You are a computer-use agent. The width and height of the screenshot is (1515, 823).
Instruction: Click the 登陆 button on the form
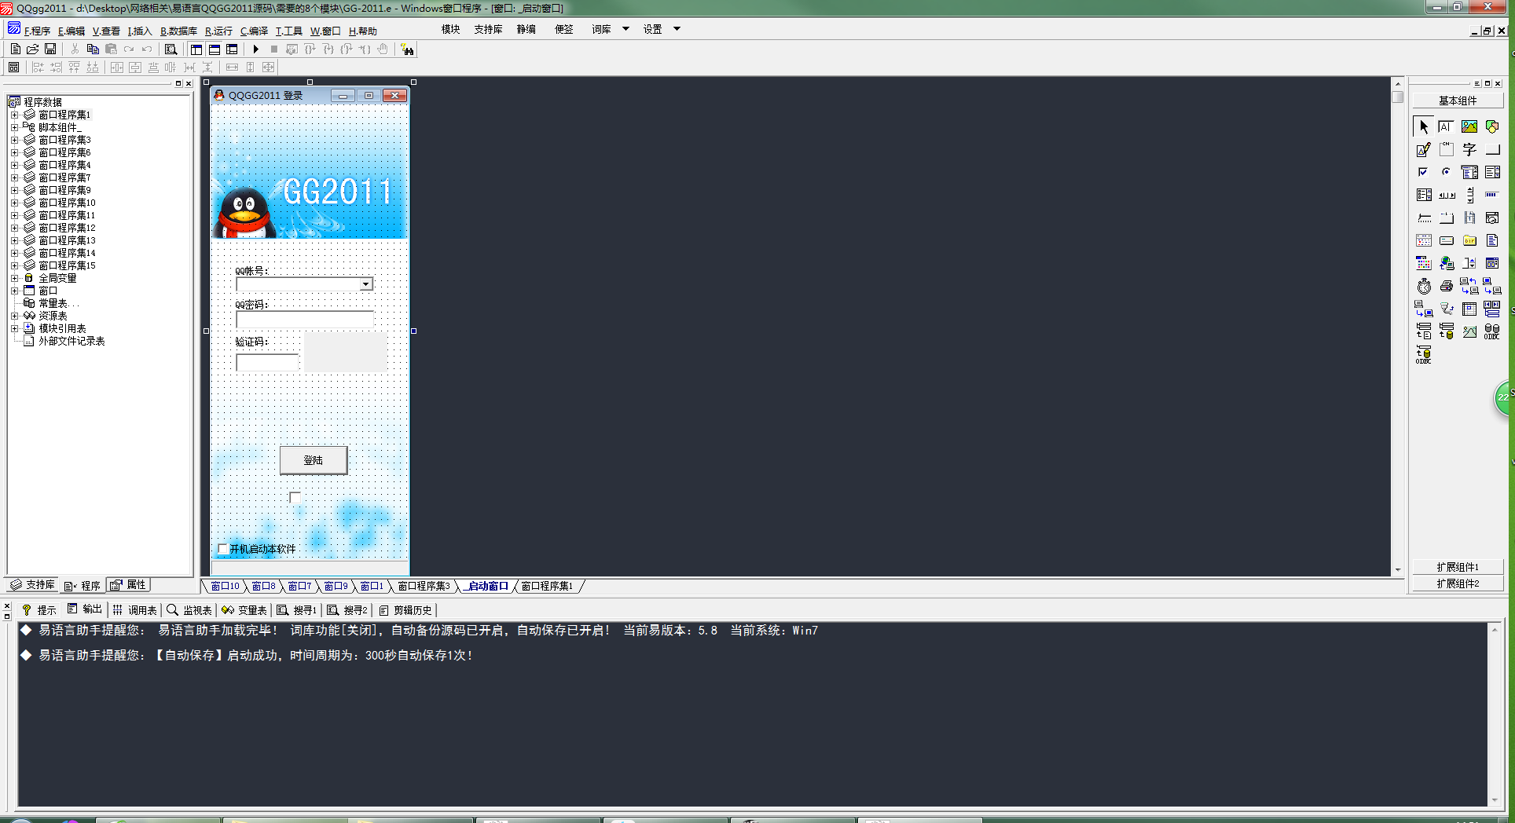(314, 460)
